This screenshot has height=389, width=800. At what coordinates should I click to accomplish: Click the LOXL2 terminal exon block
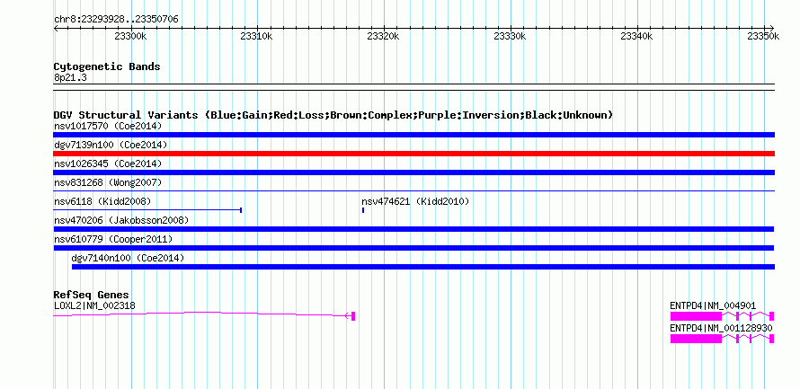[x=353, y=316]
